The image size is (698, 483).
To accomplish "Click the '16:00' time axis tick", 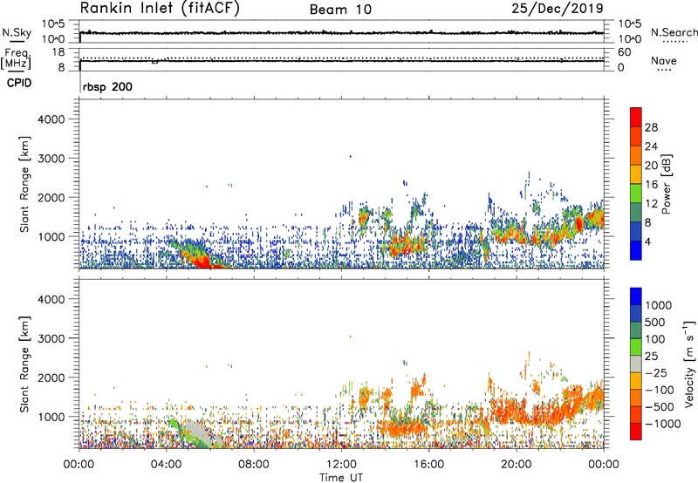I will (428, 465).
